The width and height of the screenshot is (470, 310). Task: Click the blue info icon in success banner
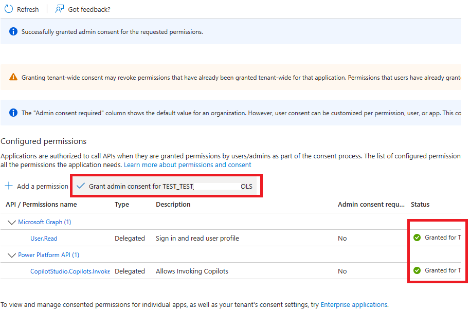tap(13, 32)
